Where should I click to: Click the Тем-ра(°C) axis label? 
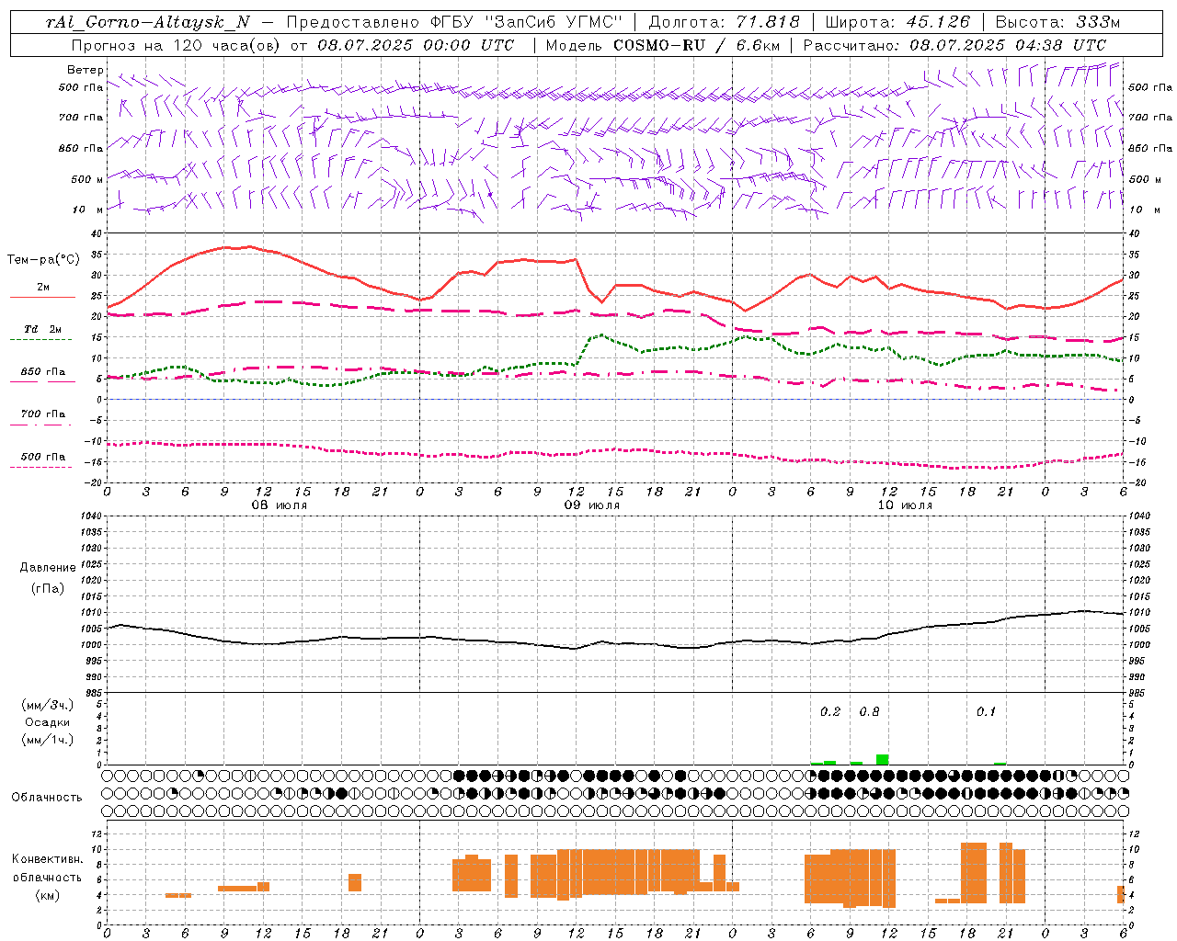(x=43, y=260)
